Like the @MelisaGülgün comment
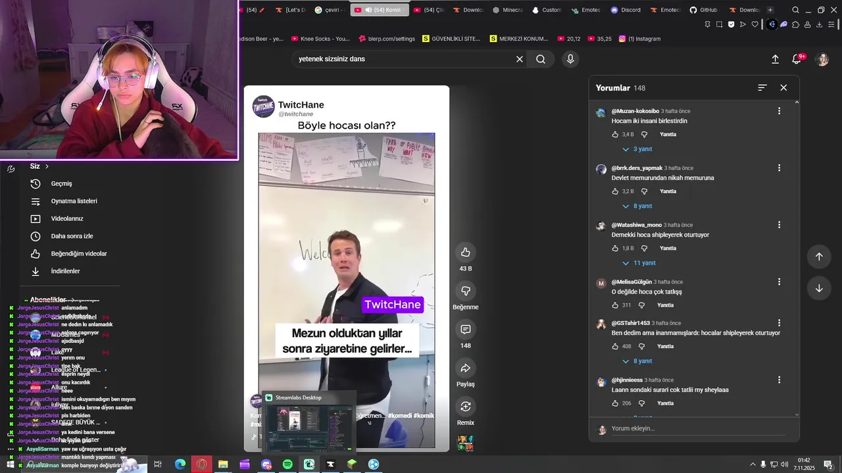This screenshot has height=473, width=842. point(615,305)
